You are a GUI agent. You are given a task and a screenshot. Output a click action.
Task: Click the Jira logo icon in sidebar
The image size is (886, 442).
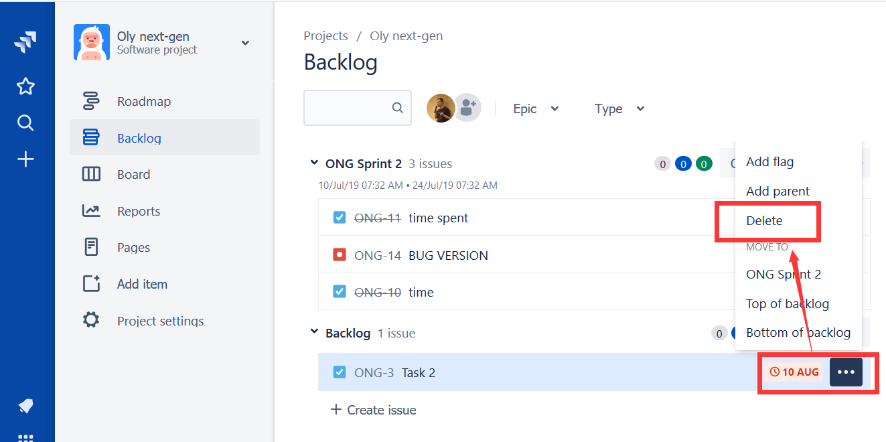[25, 43]
